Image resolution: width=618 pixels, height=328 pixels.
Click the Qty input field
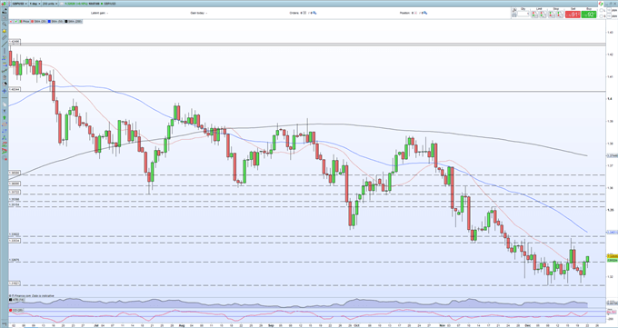point(523,14)
